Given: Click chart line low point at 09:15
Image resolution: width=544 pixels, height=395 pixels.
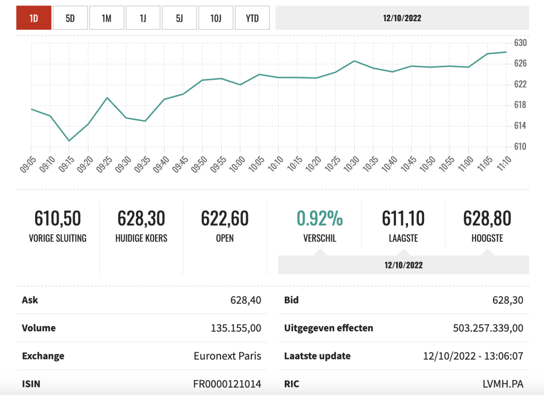Looking at the screenshot, I should [69, 141].
